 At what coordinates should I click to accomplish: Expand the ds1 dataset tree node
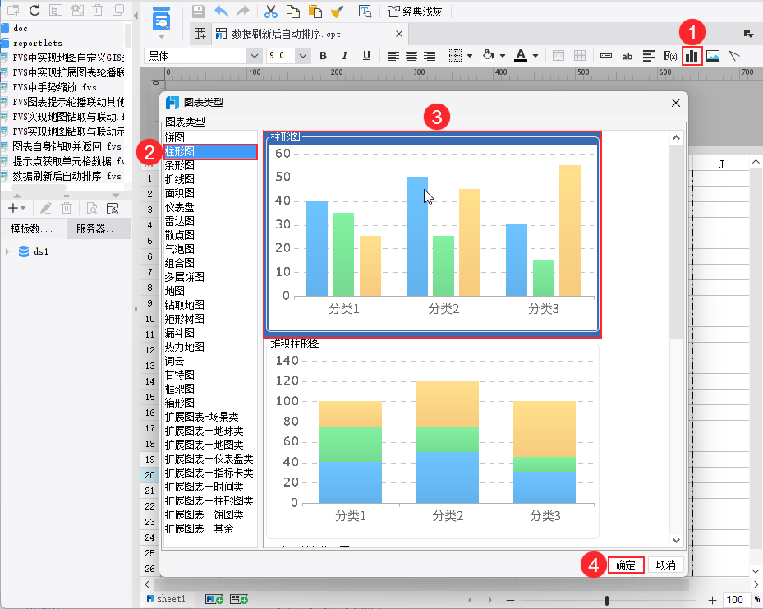tap(7, 251)
